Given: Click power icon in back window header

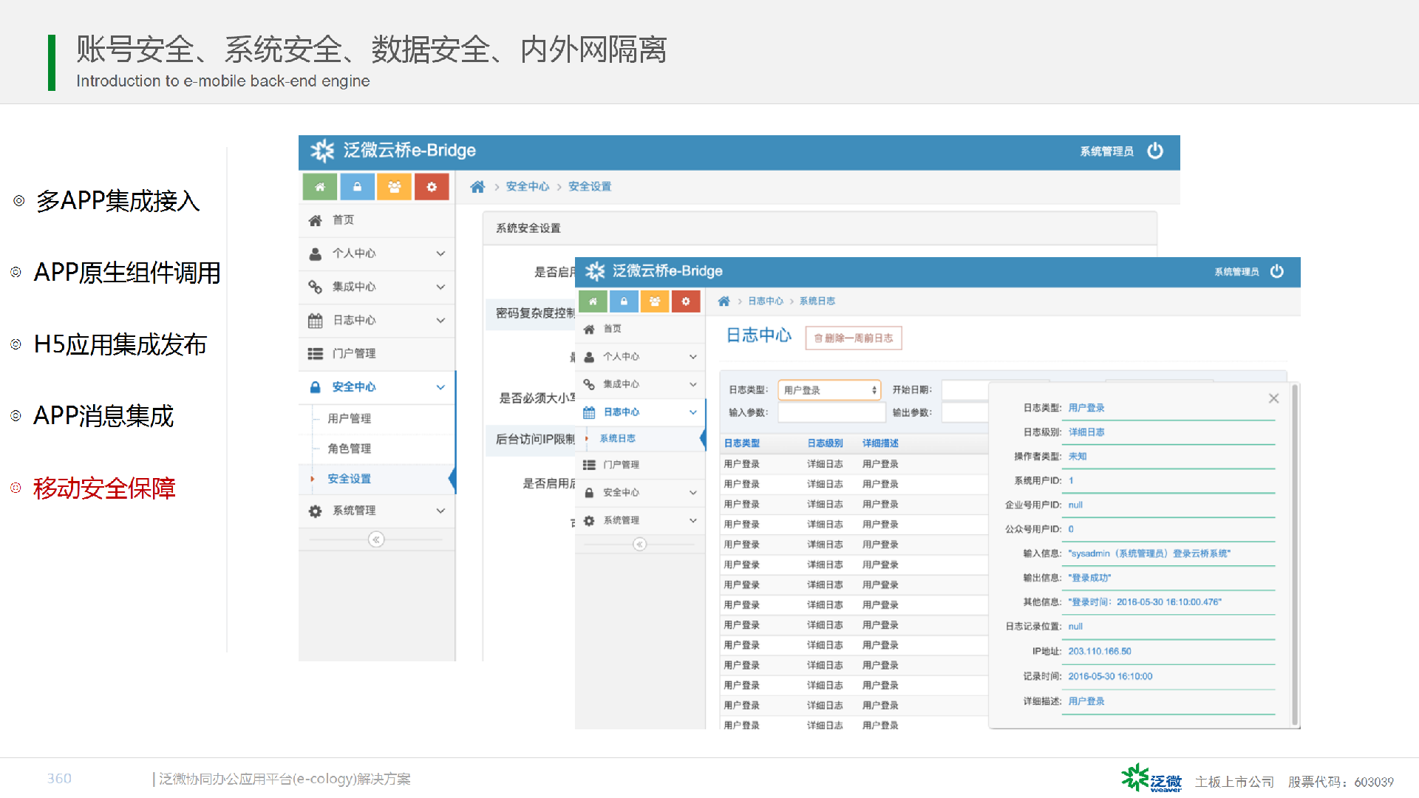Looking at the screenshot, I should tap(1155, 151).
